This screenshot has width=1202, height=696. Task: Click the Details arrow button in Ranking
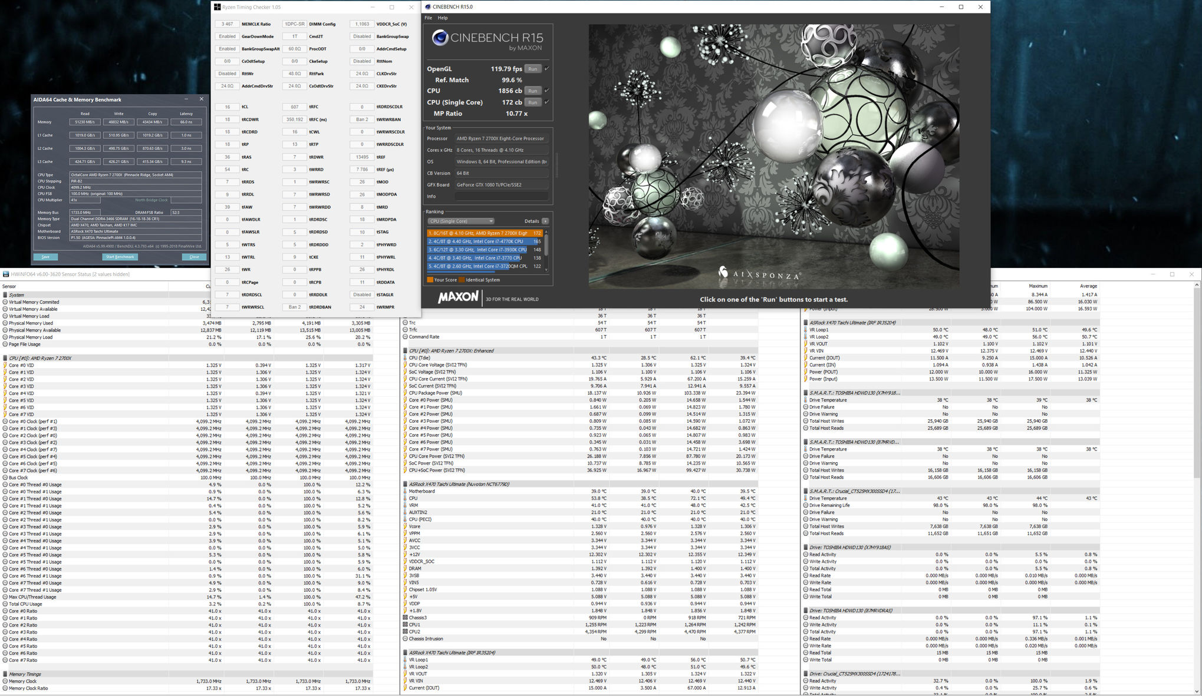point(545,221)
